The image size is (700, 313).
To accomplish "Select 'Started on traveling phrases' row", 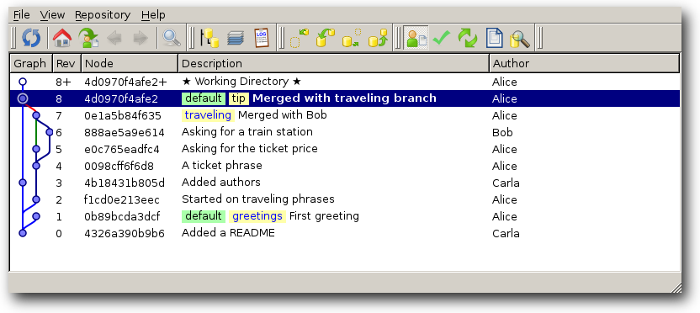I will pos(345,199).
